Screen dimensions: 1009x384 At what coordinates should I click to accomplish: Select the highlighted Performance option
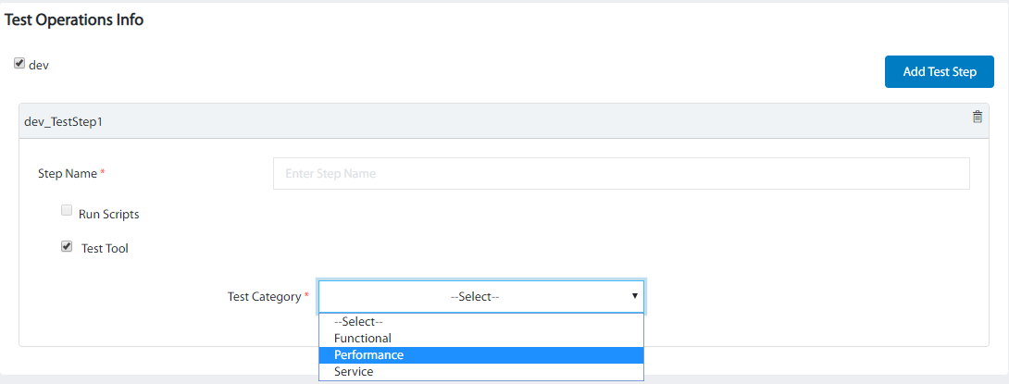pyautogui.click(x=369, y=355)
